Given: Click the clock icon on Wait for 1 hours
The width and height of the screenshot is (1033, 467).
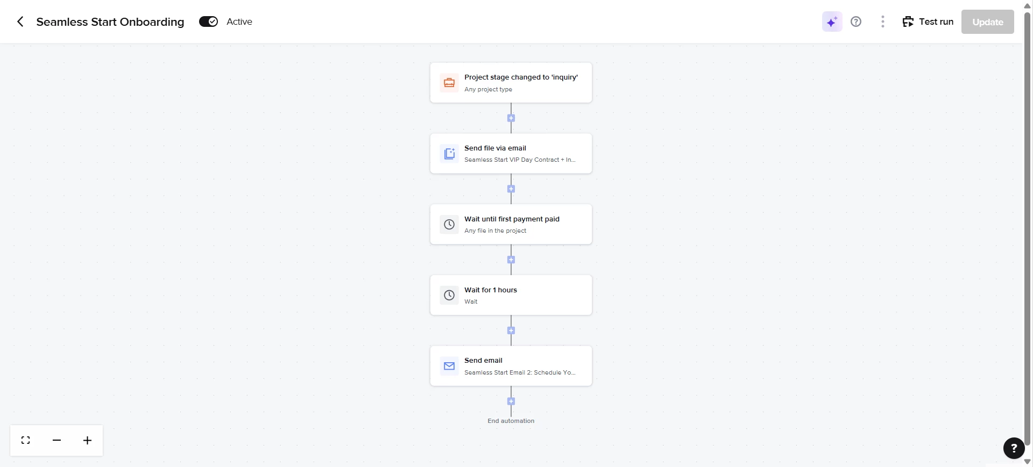Looking at the screenshot, I should pyautogui.click(x=449, y=295).
